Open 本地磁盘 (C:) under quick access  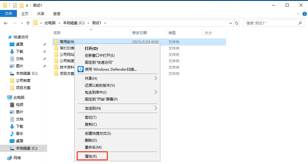click(x=27, y=73)
